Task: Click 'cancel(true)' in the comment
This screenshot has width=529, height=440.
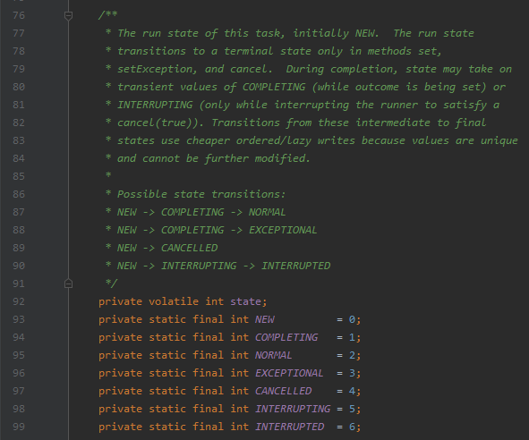Action: coord(158,123)
